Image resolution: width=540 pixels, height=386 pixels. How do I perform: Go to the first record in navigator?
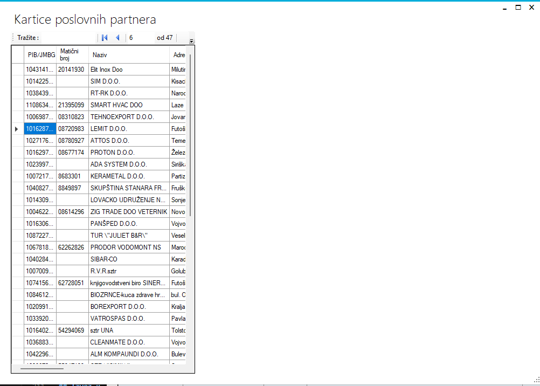coord(105,38)
